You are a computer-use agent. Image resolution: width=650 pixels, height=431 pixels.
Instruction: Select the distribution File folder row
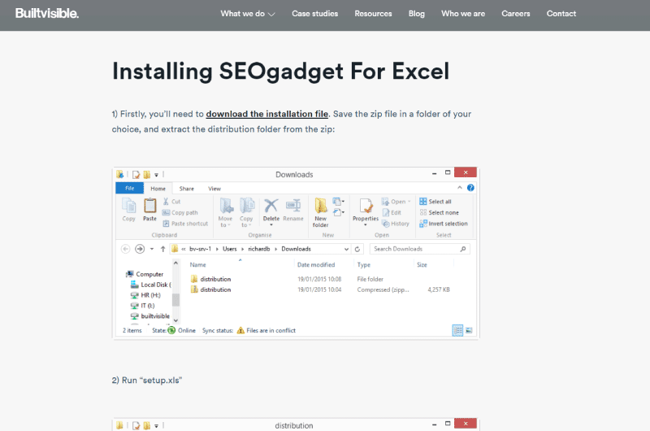pyautogui.click(x=320, y=279)
